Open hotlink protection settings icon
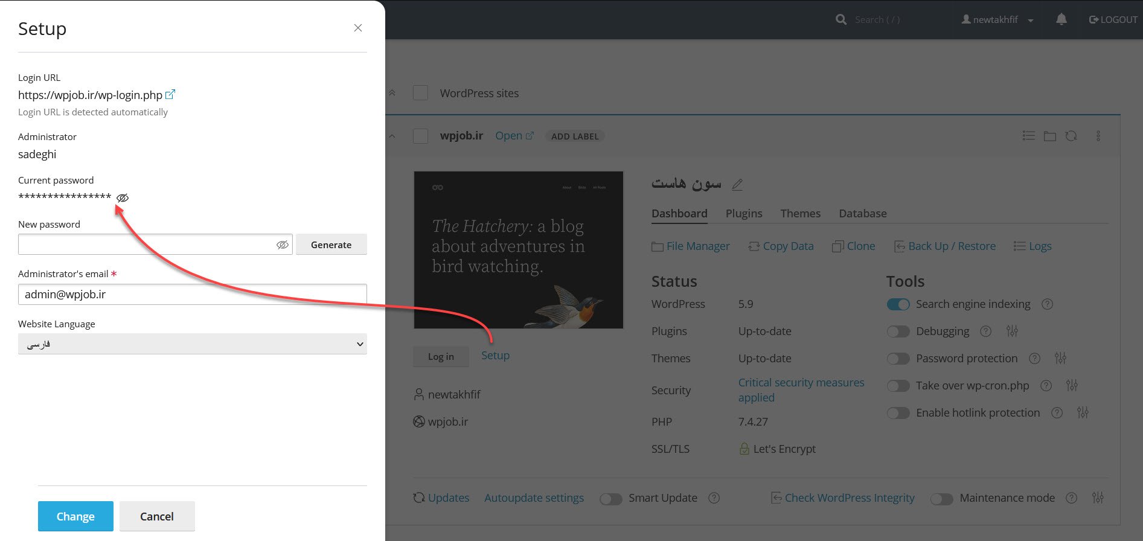Viewport: 1143px width, 541px height. (x=1083, y=412)
